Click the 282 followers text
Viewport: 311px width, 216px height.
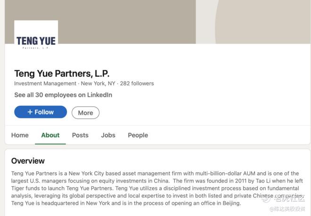point(137,83)
